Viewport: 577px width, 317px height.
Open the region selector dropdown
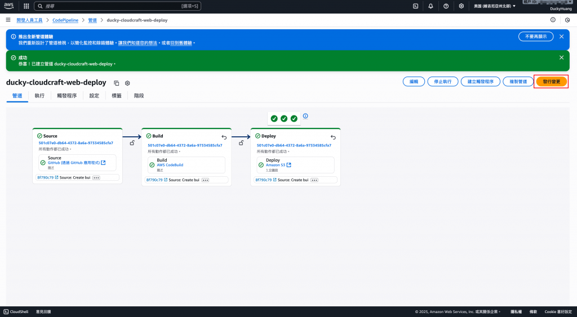[x=495, y=6]
